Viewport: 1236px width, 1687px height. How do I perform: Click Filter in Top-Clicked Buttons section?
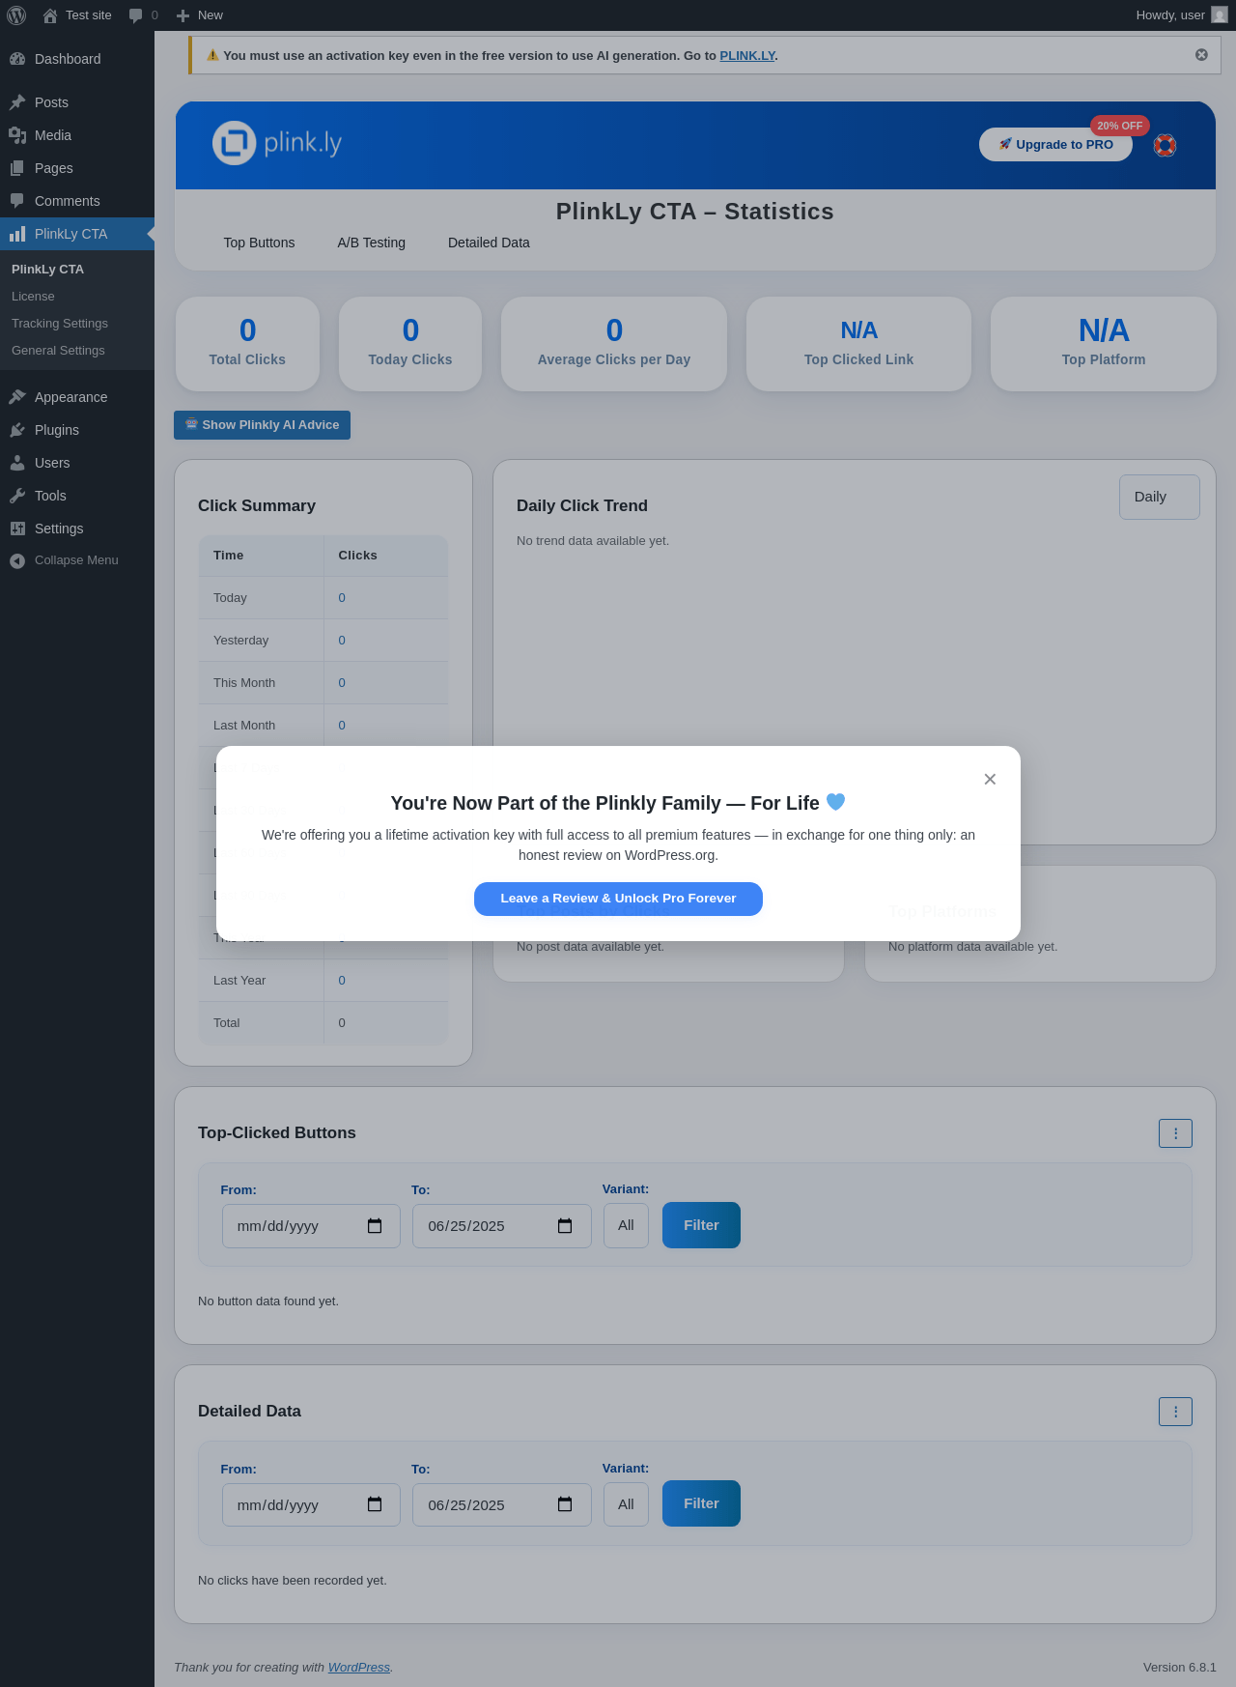[x=701, y=1225]
